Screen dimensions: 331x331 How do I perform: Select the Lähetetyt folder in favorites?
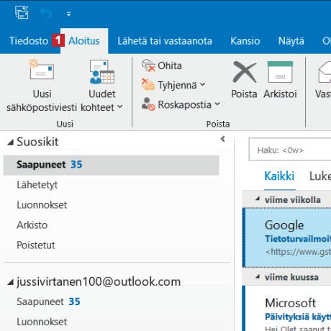(x=37, y=185)
